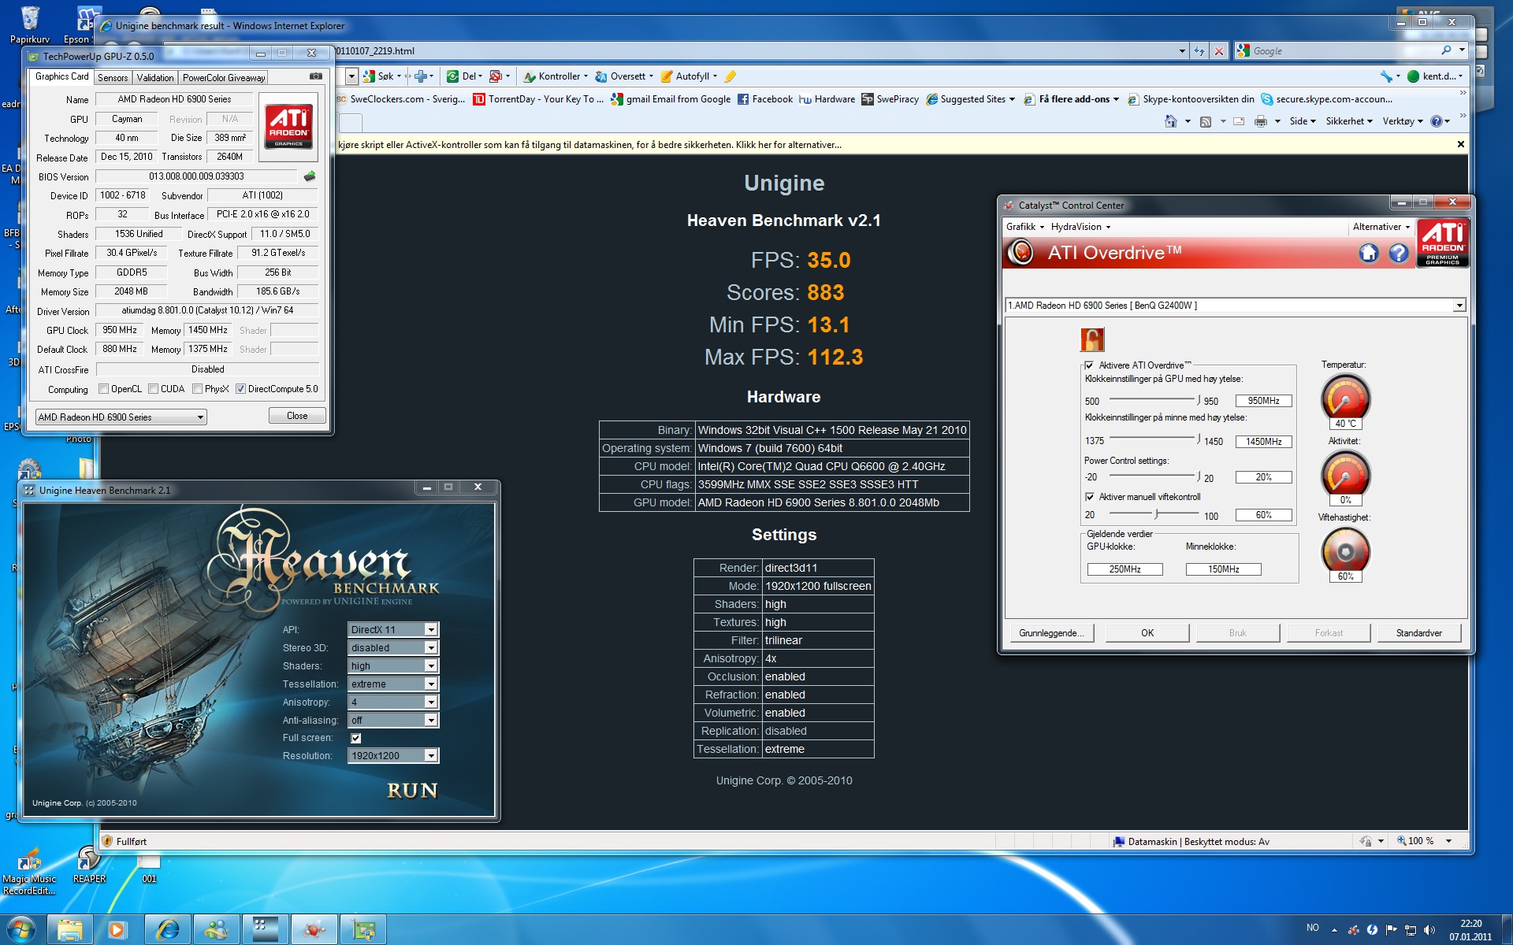Click the IE help question mark icon
The image size is (1513, 945).
click(x=1436, y=121)
